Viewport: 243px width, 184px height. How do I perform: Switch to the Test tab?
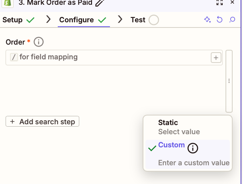click(139, 20)
